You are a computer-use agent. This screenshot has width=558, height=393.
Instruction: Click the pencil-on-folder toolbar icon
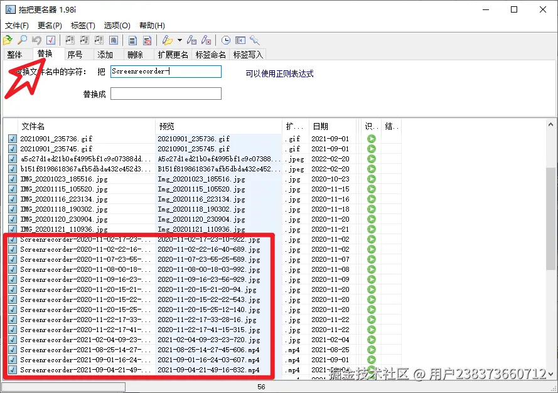[167, 40]
